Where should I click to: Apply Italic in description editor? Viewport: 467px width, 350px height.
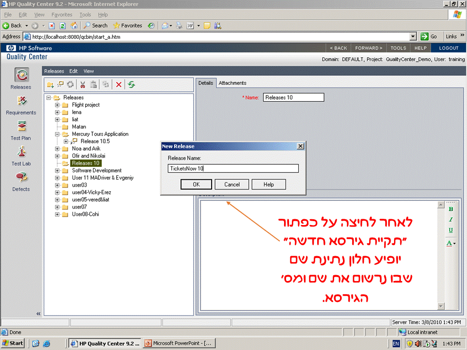(450, 220)
